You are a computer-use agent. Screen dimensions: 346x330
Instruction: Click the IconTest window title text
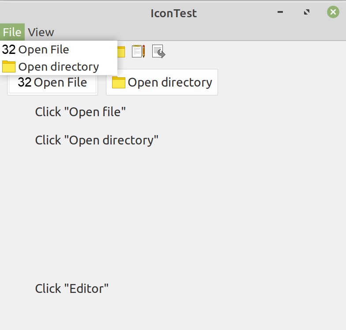pyautogui.click(x=174, y=13)
